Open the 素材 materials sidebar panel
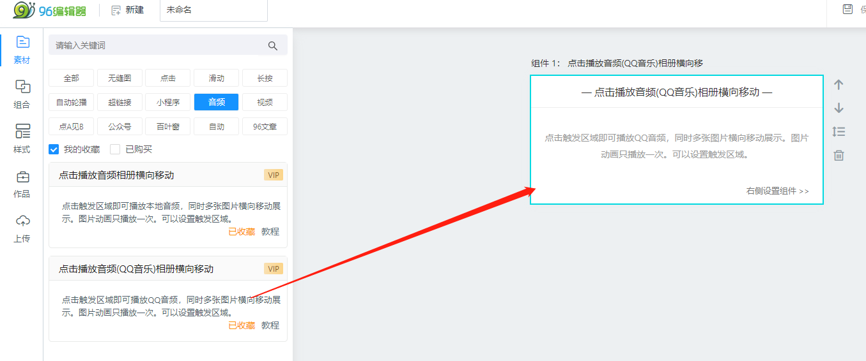Viewport: 866px width, 361px height. (x=22, y=50)
